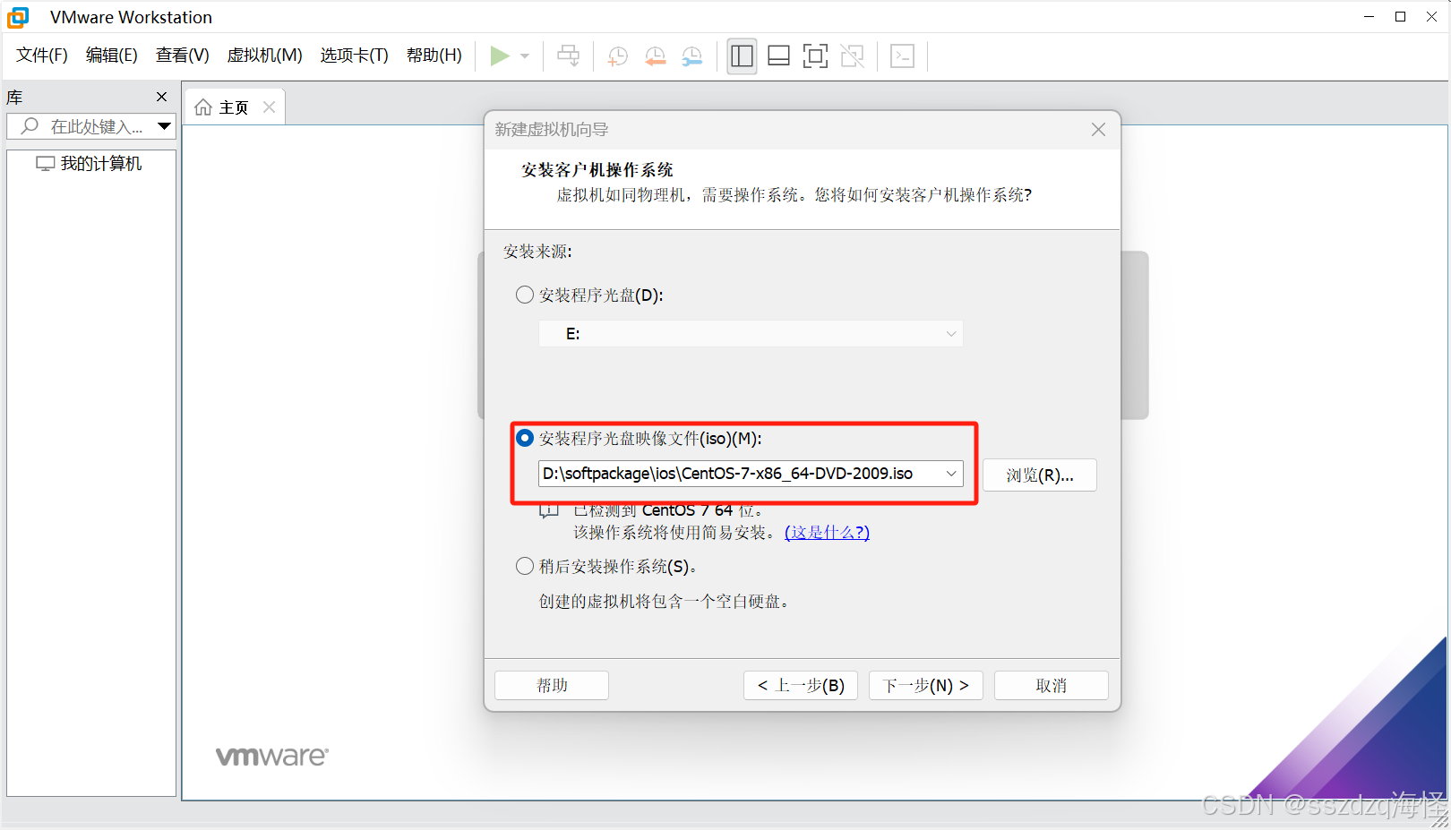
Task: Open the 编辑(E) menu
Action: (112, 56)
